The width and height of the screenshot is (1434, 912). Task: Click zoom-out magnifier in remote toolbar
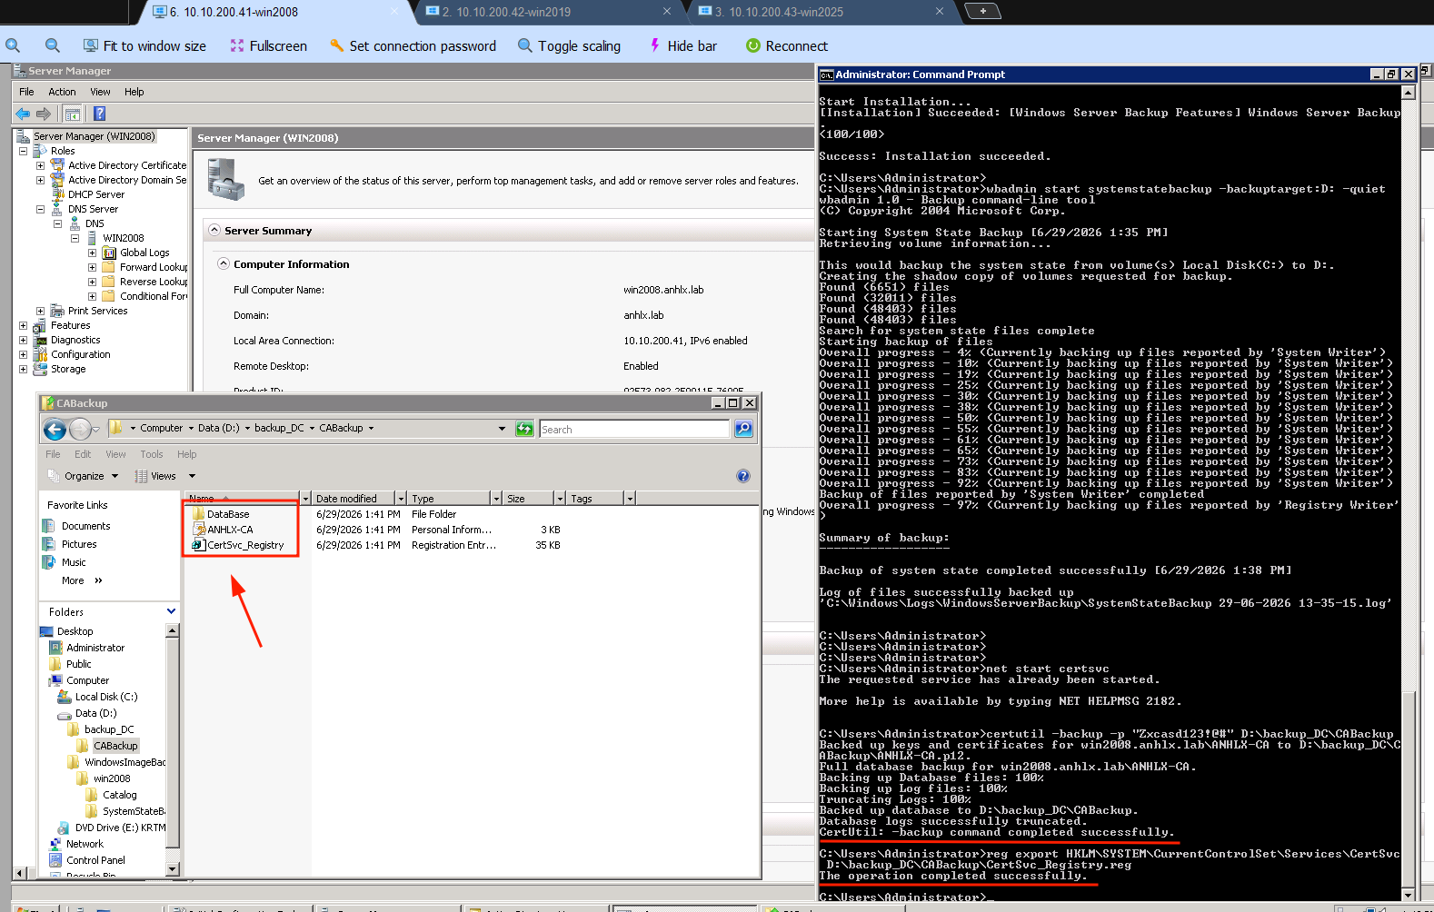(x=53, y=45)
